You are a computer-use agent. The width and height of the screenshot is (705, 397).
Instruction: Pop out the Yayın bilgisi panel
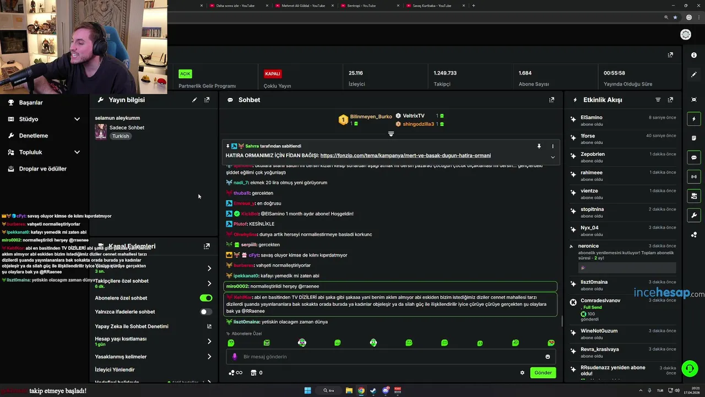207,100
